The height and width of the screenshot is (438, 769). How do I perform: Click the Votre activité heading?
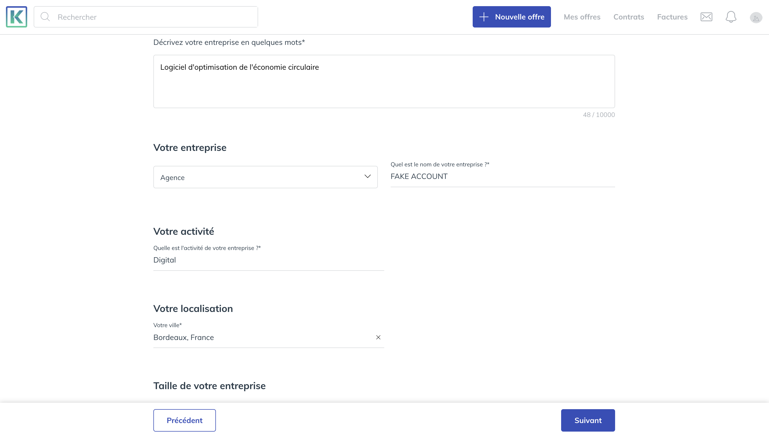pos(184,232)
